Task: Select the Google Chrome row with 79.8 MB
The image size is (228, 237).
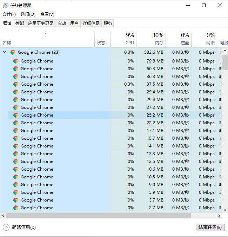Action: [111, 61]
